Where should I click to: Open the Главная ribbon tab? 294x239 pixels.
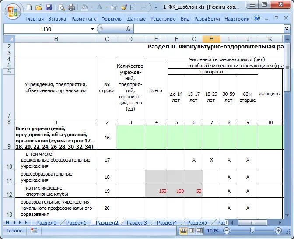tap(35, 19)
